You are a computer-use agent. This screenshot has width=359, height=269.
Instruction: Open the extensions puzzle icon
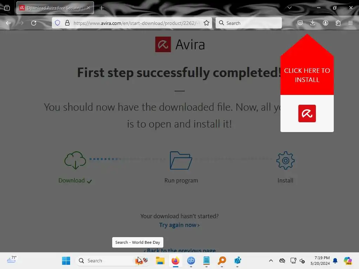338,23
